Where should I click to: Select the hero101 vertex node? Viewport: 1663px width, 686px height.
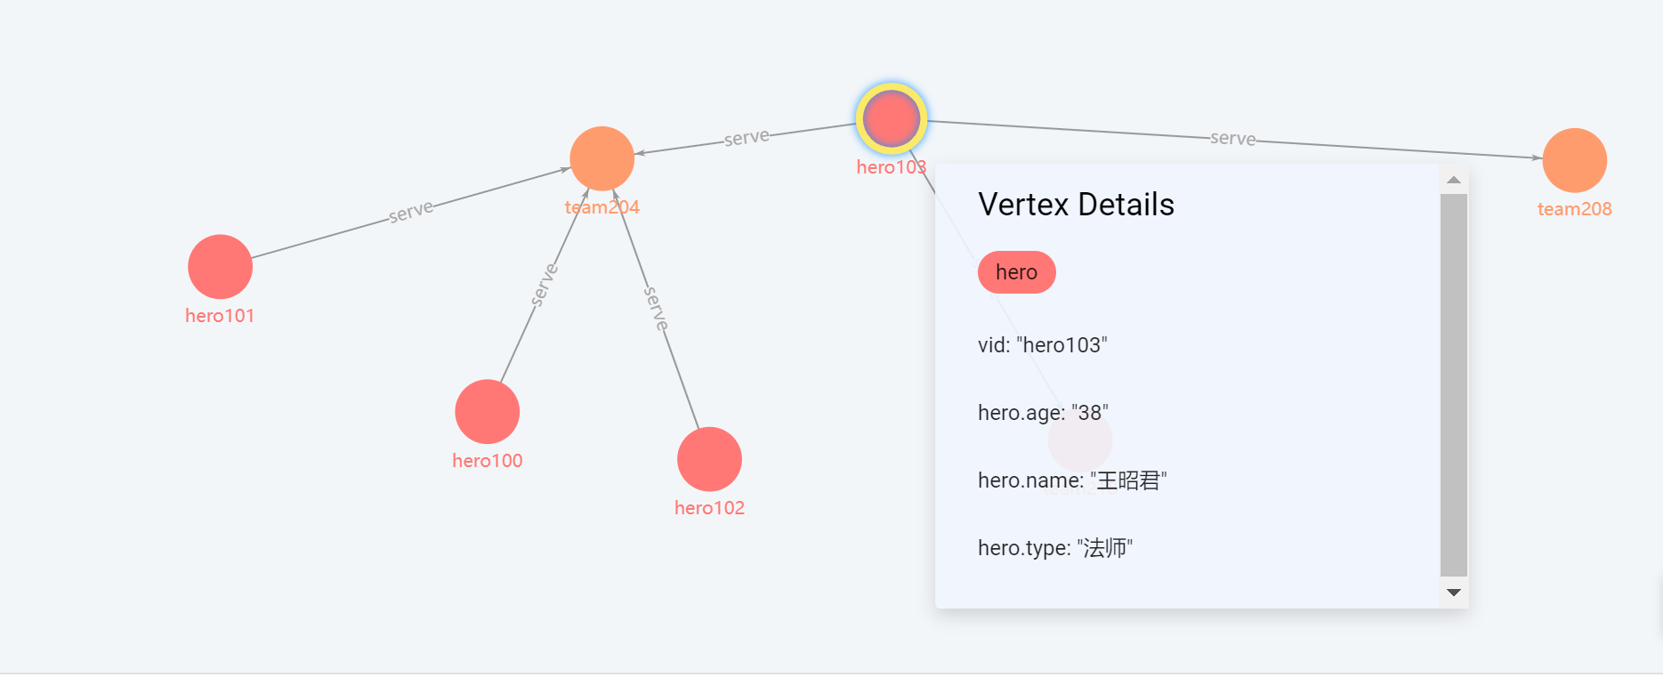click(x=220, y=267)
